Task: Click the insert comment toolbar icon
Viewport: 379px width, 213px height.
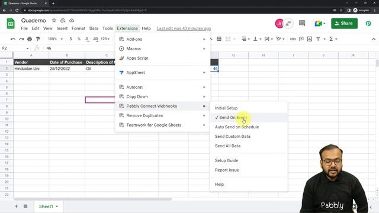Action: 301,39
